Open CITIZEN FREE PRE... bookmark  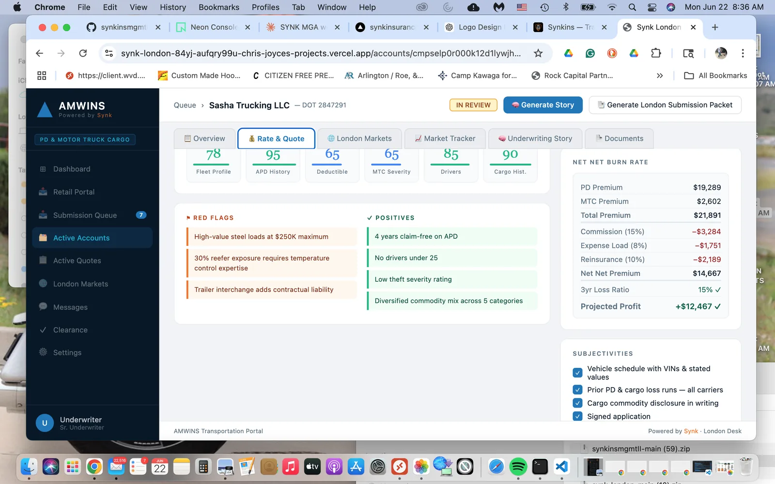293,76
